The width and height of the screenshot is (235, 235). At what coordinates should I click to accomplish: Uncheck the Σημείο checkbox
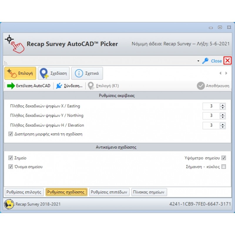[11, 158]
